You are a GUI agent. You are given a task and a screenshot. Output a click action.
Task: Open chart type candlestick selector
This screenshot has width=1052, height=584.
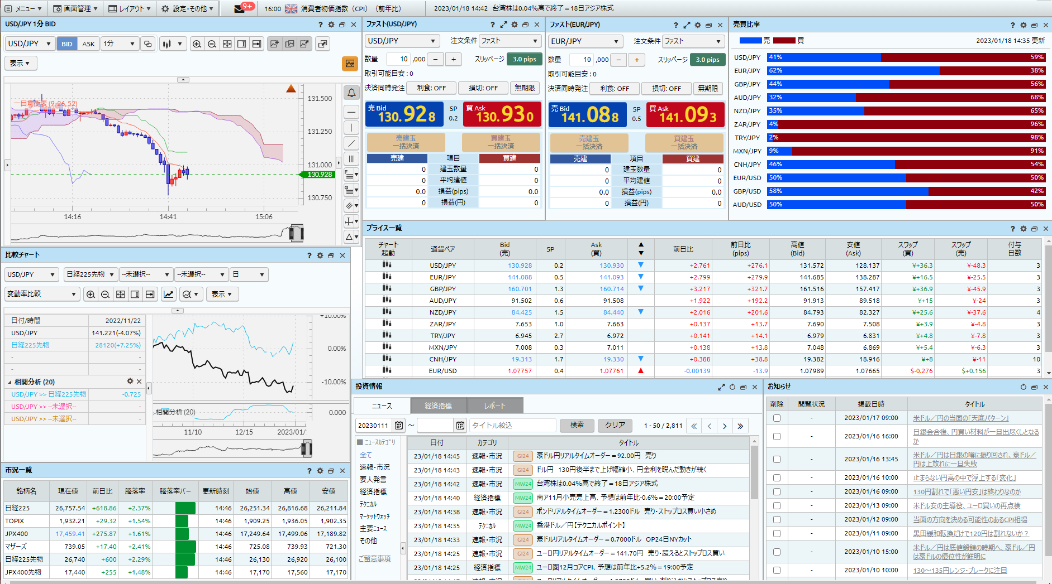pos(172,44)
